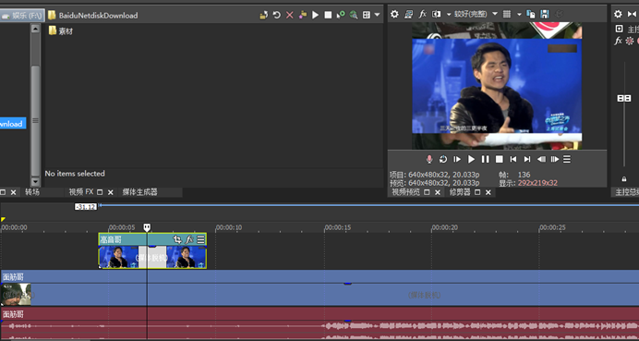
Task: Switch to 视频 FX tab
Action: click(81, 192)
